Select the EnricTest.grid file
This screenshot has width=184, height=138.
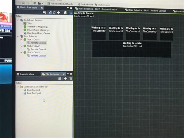(33, 90)
